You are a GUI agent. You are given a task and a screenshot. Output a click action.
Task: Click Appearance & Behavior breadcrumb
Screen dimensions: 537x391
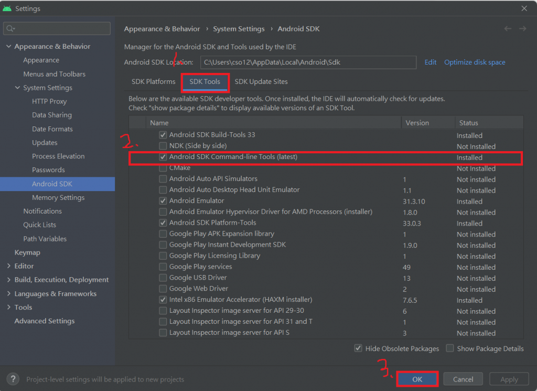(x=162, y=29)
